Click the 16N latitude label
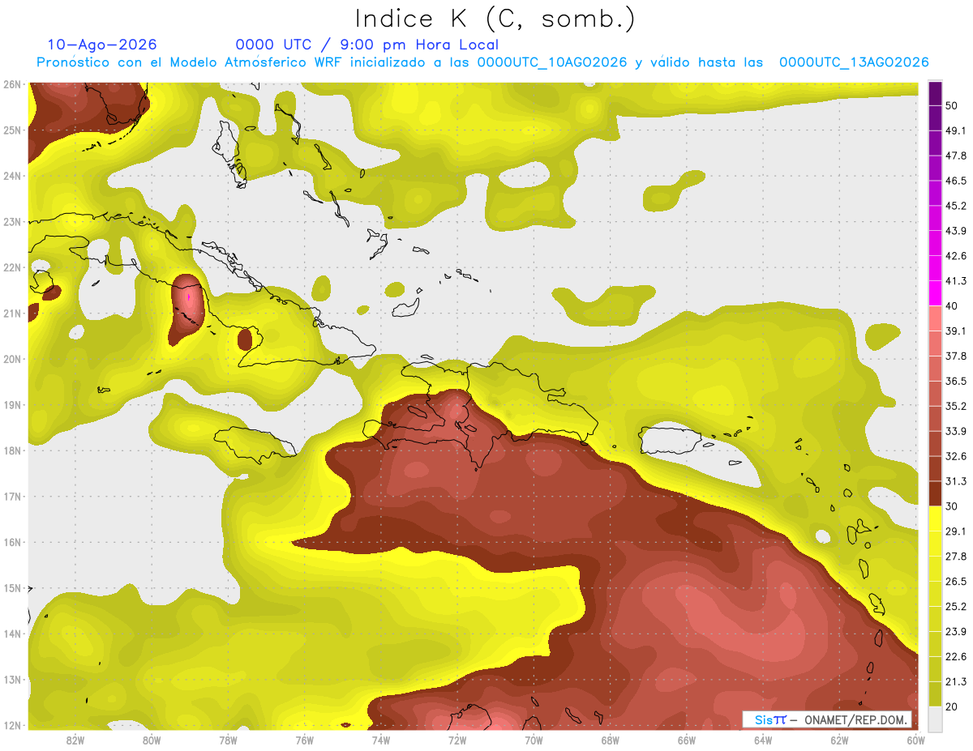Viewport: 973px width, 751px height. 12,542
